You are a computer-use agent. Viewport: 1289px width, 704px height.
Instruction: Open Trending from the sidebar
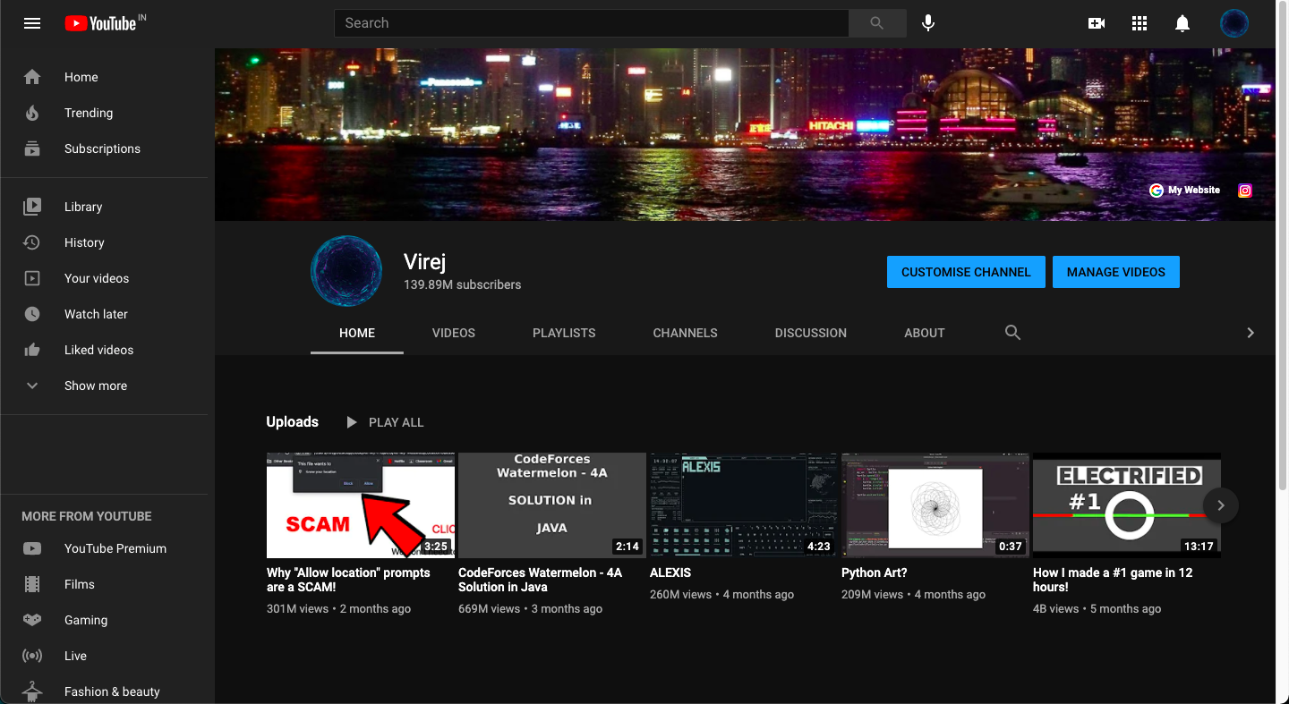pos(89,113)
